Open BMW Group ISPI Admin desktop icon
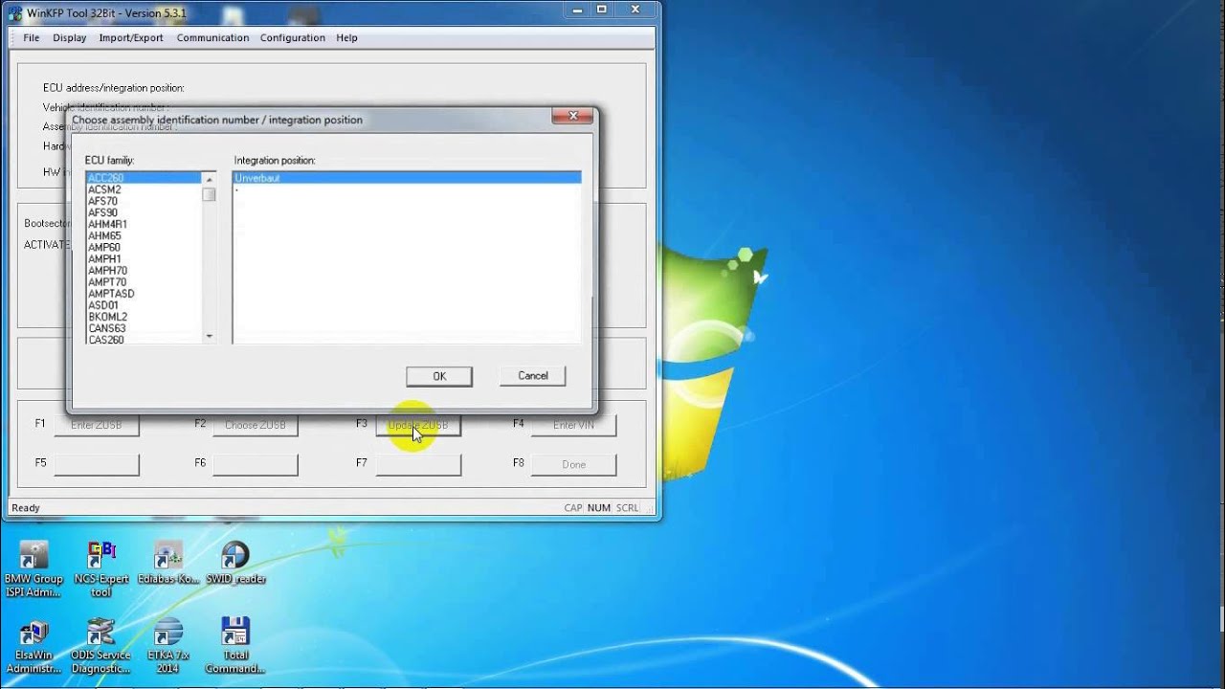The image size is (1225, 689). point(33,568)
